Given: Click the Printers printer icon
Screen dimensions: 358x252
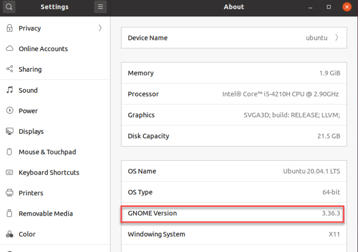Looking at the screenshot, I should (x=10, y=193).
